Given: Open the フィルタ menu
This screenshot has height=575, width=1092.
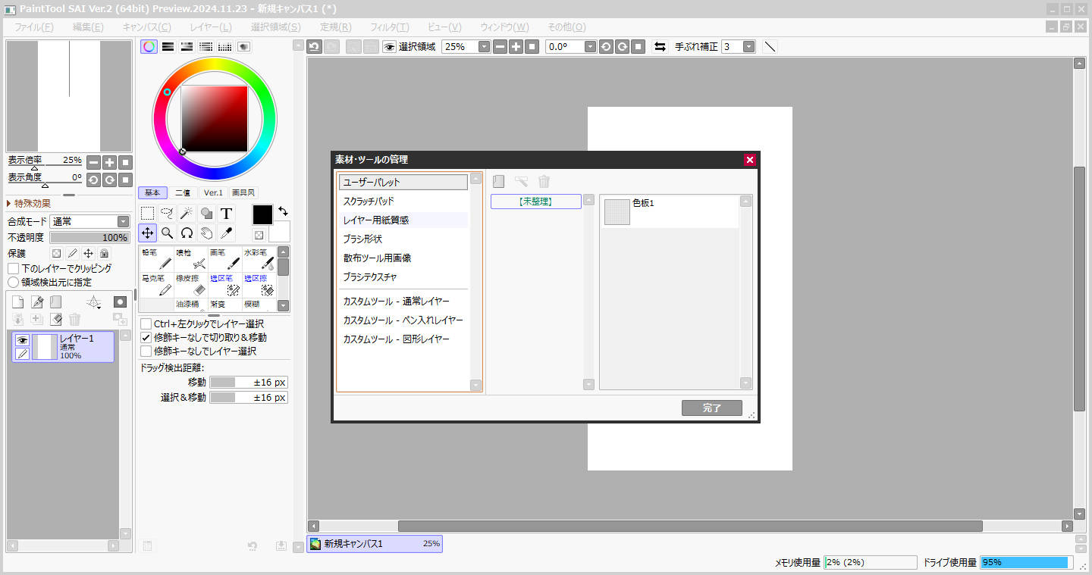Looking at the screenshot, I should click(x=390, y=27).
